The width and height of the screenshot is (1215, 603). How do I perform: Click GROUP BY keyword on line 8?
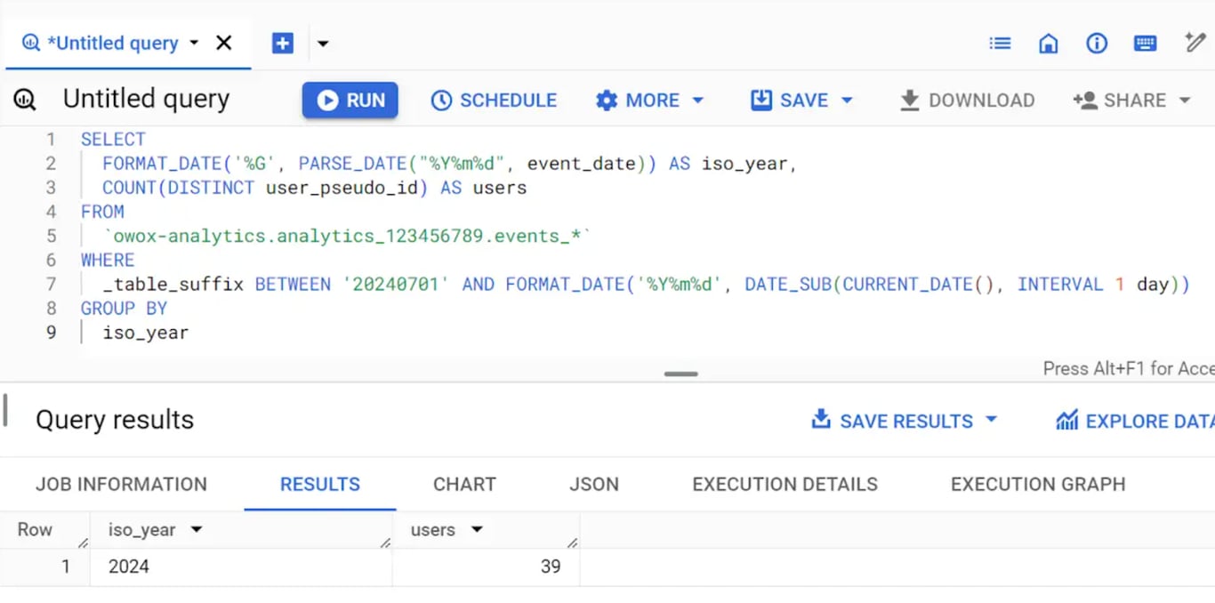pyautogui.click(x=124, y=309)
